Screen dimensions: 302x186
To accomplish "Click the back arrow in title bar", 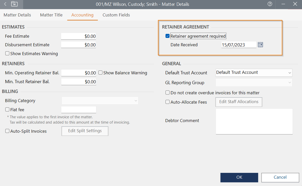I will (5, 4).
